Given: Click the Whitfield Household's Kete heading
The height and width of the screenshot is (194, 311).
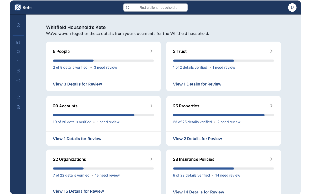Looking at the screenshot, I should tap(76, 27).
